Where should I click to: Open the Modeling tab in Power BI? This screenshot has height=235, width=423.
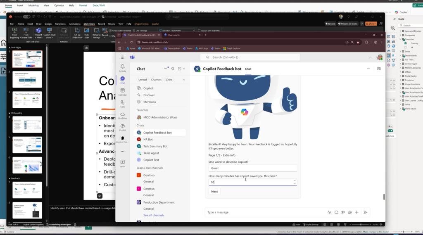point(33,5)
